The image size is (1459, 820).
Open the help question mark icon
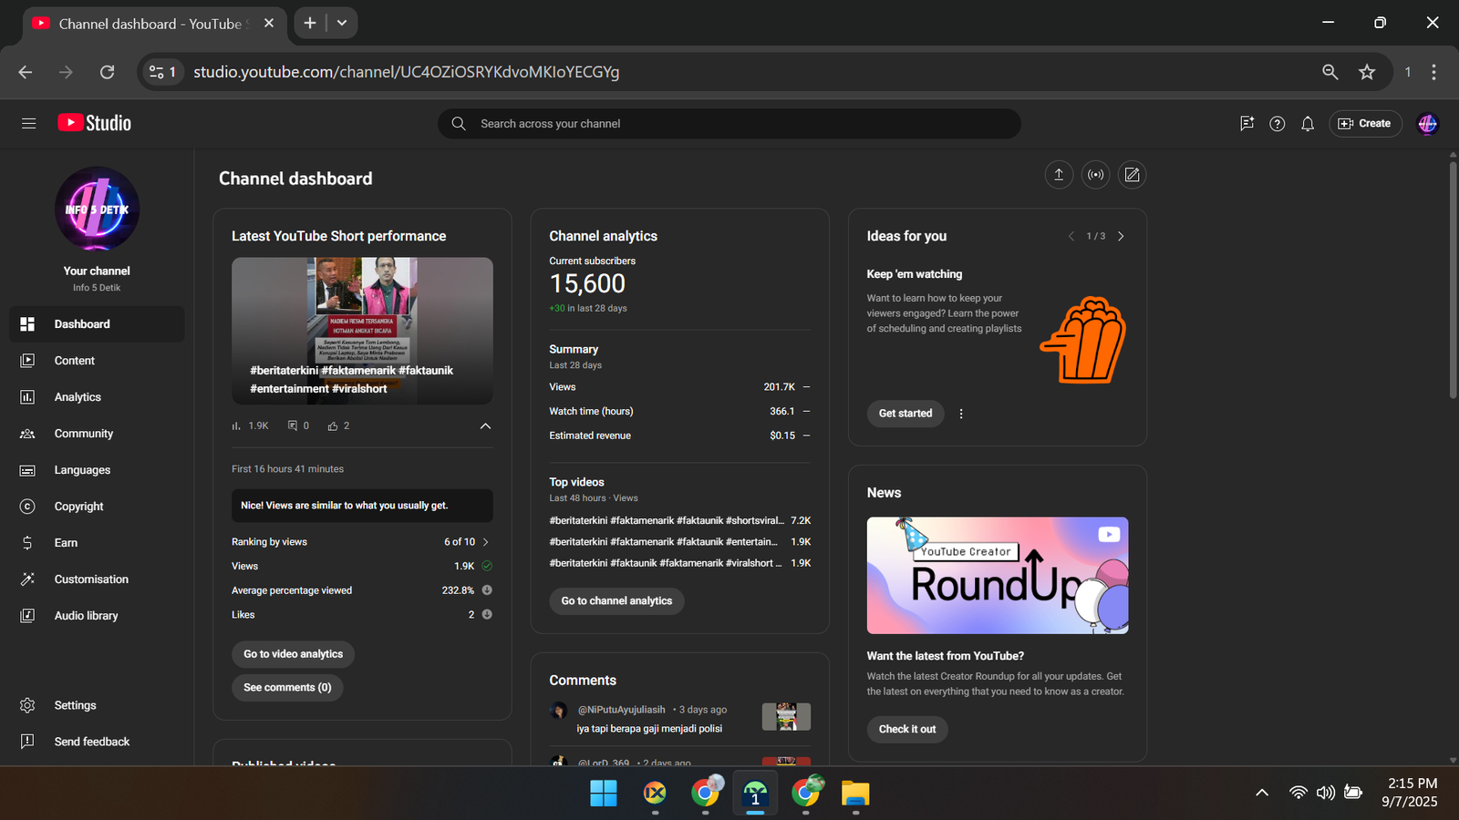pyautogui.click(x=1277, y=124)
